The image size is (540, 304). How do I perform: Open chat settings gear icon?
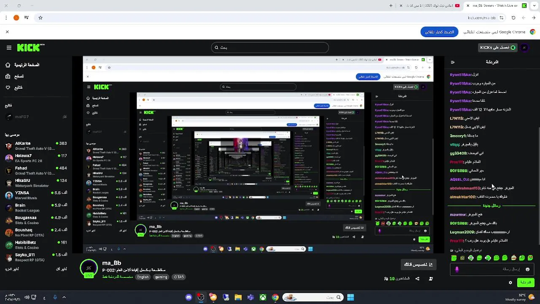point(510,282)
